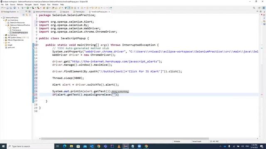
Task: Open the File menu
Action: tap(2, 5)
